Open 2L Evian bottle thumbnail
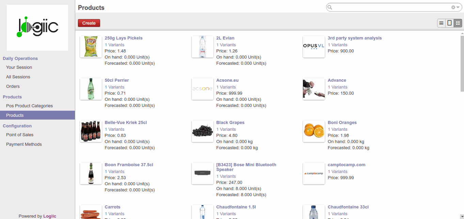The height and width of the screenshot is (219, 464). (x=203, y=47)
